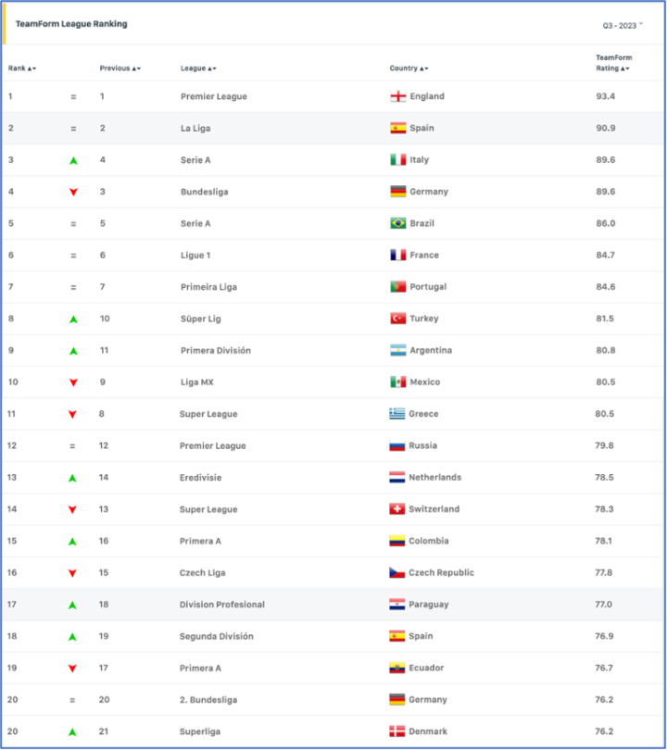Click the Brazil flag icon
This screenshot has height=750, width=667.
tap(398, 223)
